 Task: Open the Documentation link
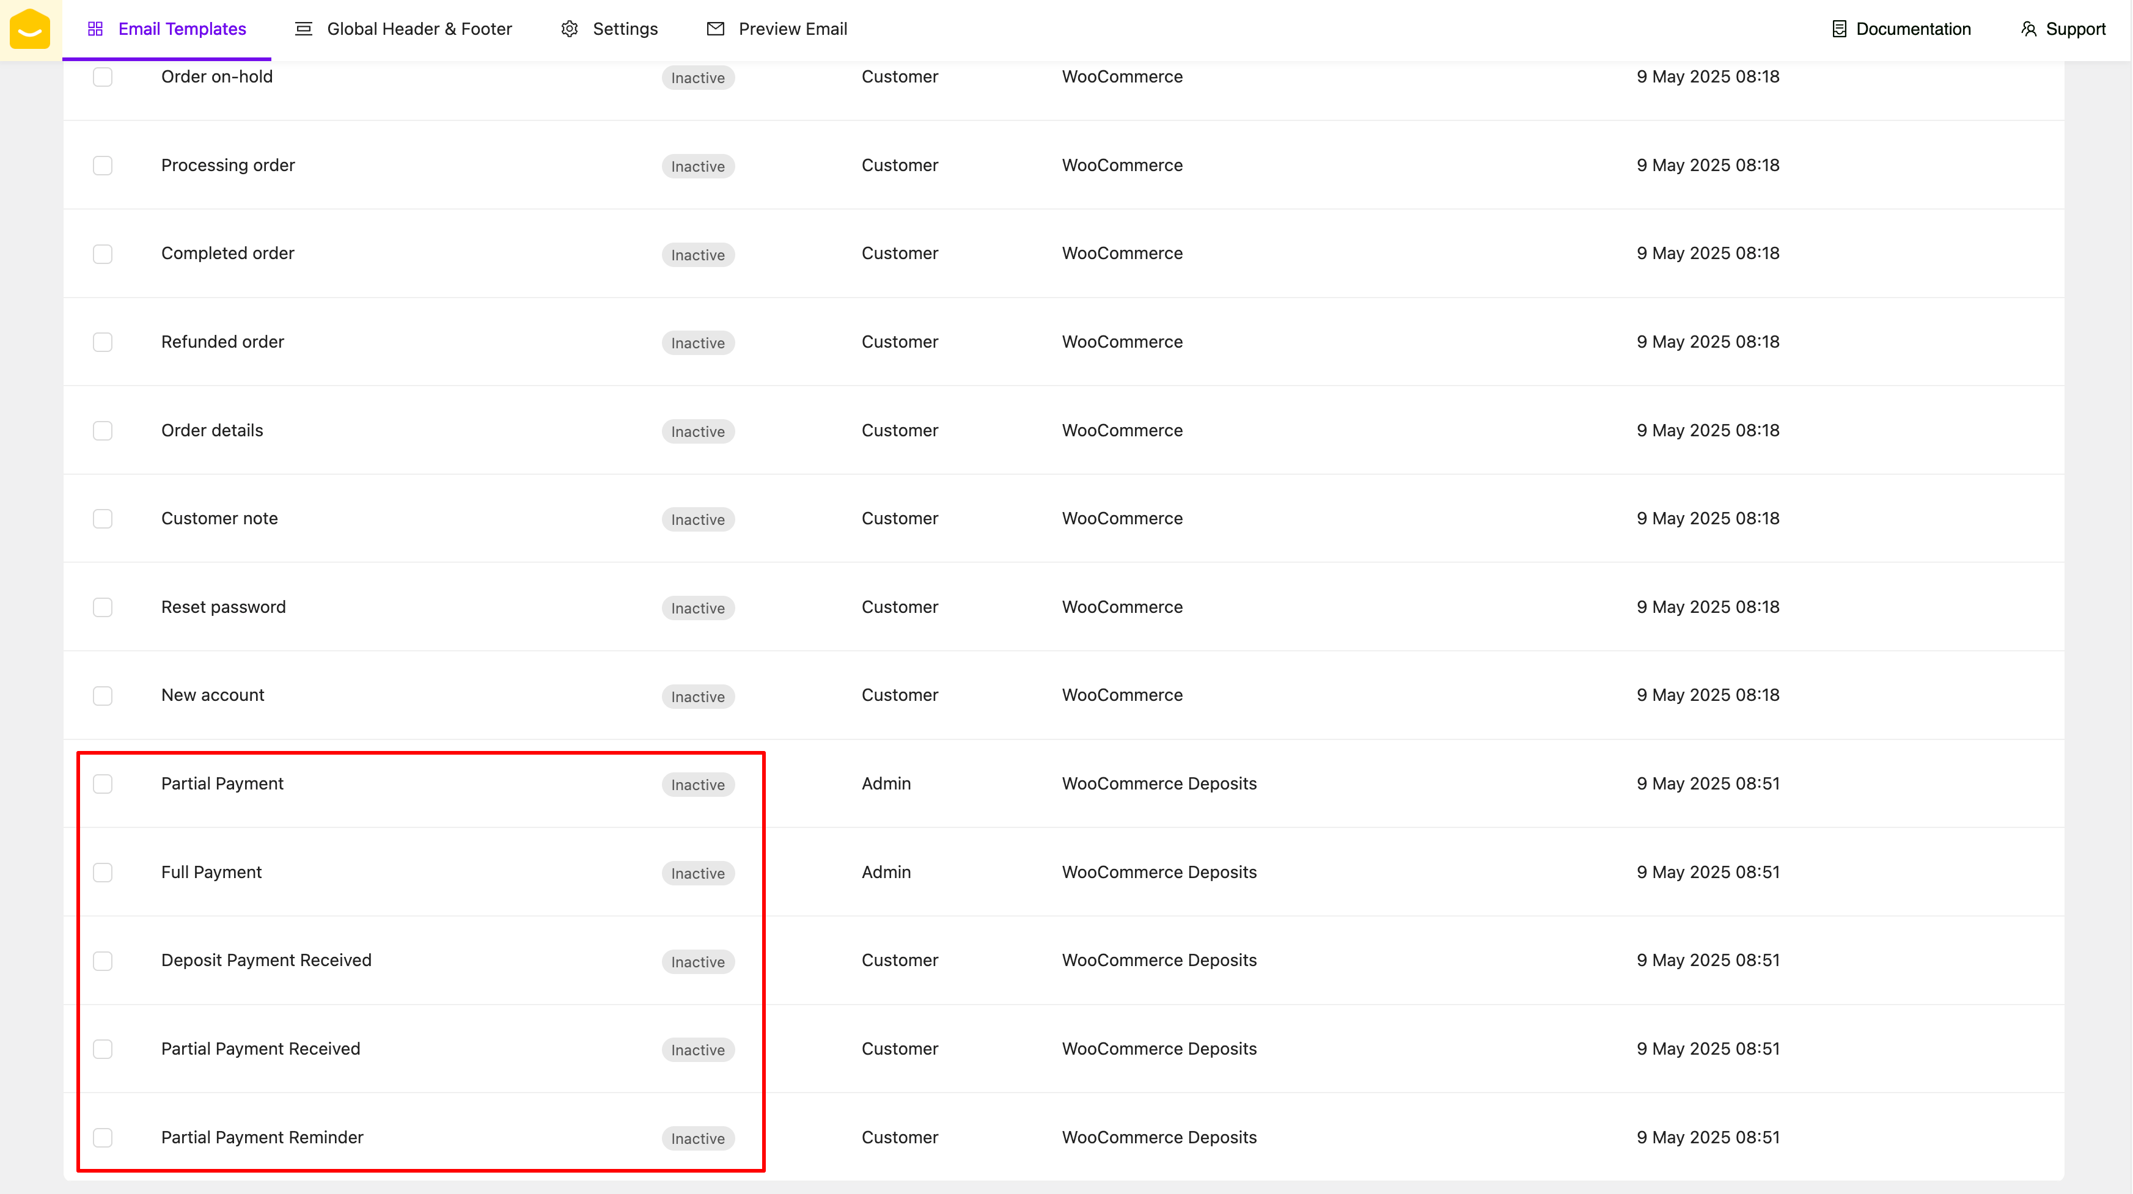pyautogui.click(x=1913, y=29)
